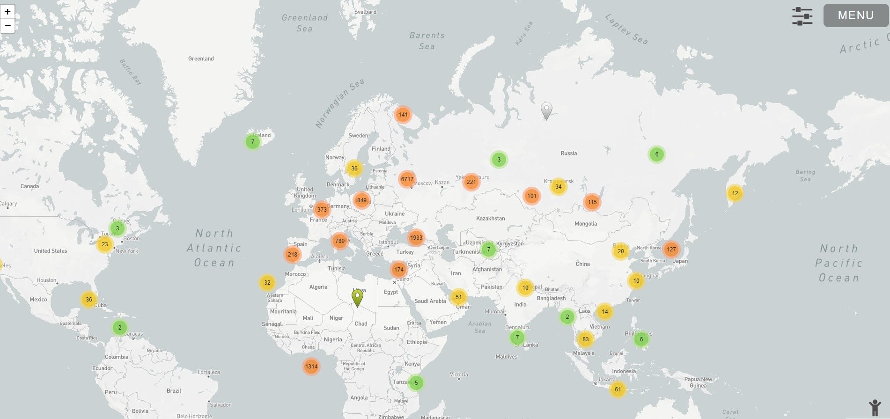The width and height of the screenshot is (890, 419).
Task: Click the 7 cluster over Iceland
Action: pos(253,142)
